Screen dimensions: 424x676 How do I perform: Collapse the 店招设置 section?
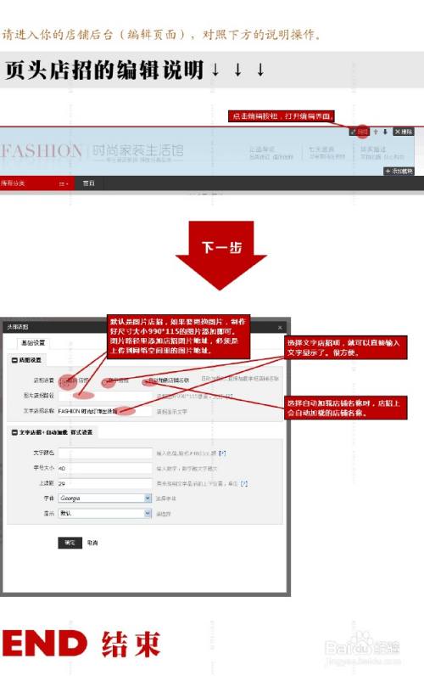tap(14, 359)
